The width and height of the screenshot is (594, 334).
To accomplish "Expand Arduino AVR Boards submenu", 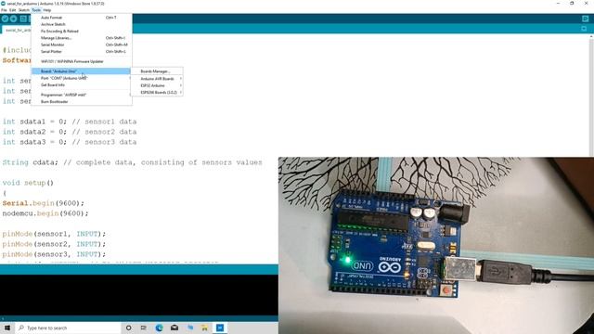I will tap(157, 79).
